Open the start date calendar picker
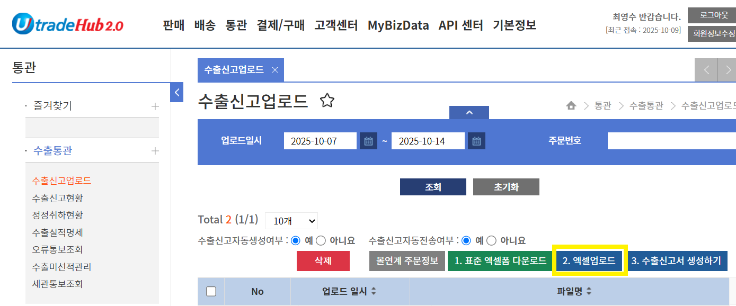Image resolution: width=736 pixels, height=306 pixels. pyautogui.click(x=368, y=141)
